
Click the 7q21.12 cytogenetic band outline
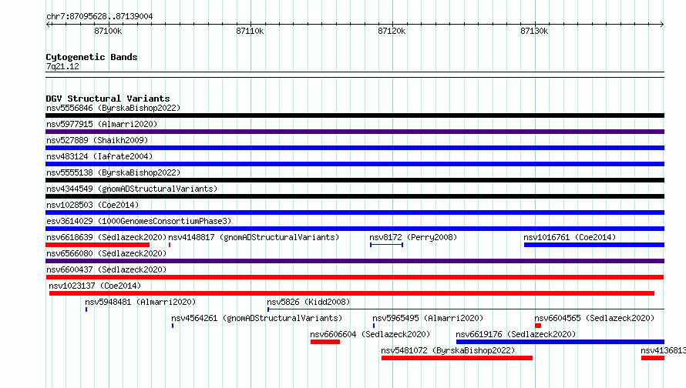click(355, 75)
